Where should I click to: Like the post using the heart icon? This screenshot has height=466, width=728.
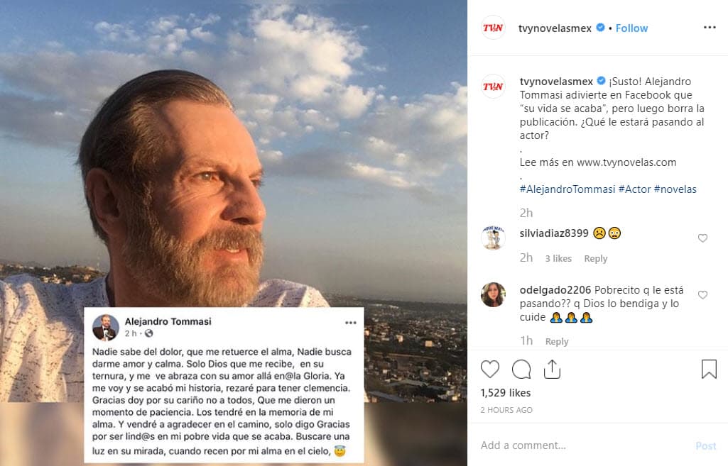tap(490, 370)
